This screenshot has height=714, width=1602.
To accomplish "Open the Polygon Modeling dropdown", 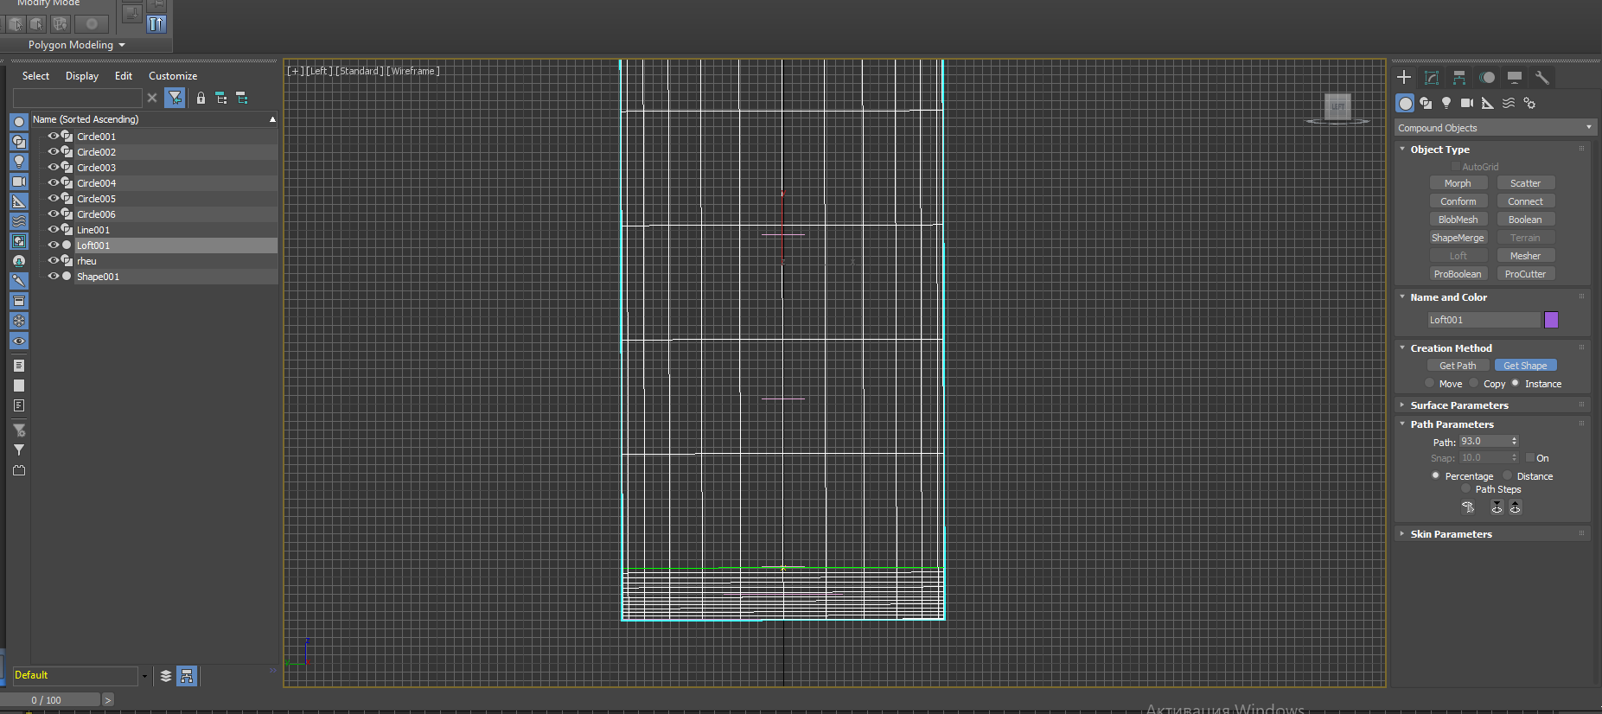I will 77,45.
